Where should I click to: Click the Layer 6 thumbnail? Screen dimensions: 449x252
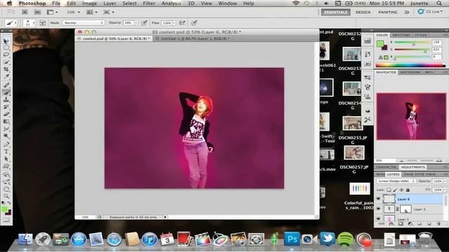click(x=389, y=199)
